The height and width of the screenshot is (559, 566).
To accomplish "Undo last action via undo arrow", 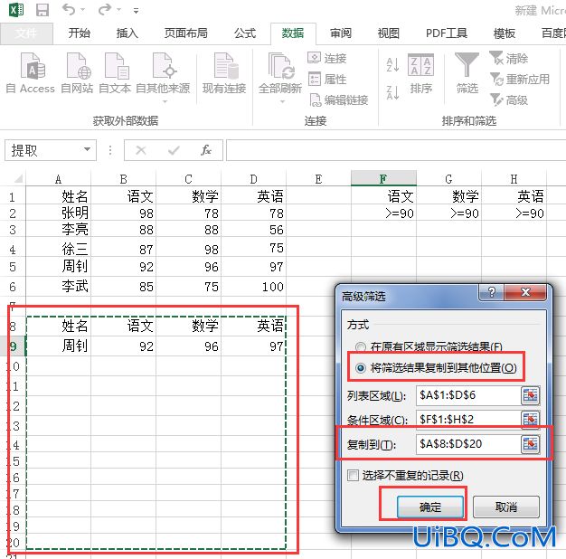I will [68, 9].
